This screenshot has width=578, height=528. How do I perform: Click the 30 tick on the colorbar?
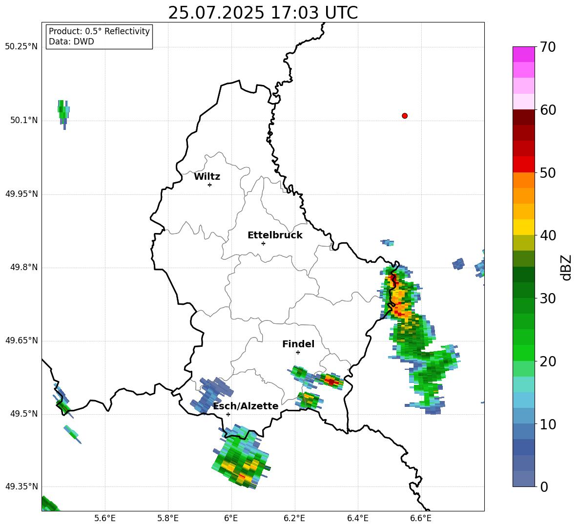click(x=547, y=298)
